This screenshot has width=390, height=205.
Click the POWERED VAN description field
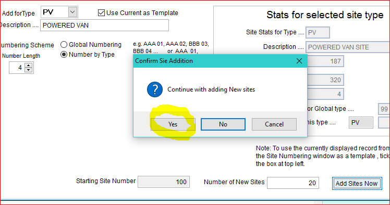[x=104, y=25]
